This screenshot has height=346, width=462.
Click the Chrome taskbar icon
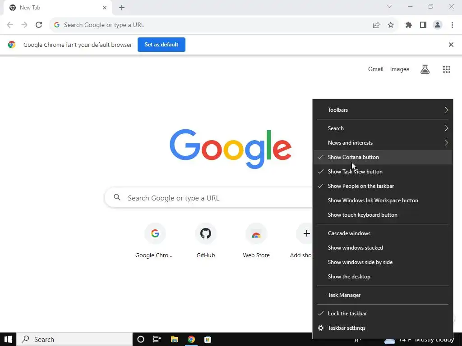tap(191, 339)
